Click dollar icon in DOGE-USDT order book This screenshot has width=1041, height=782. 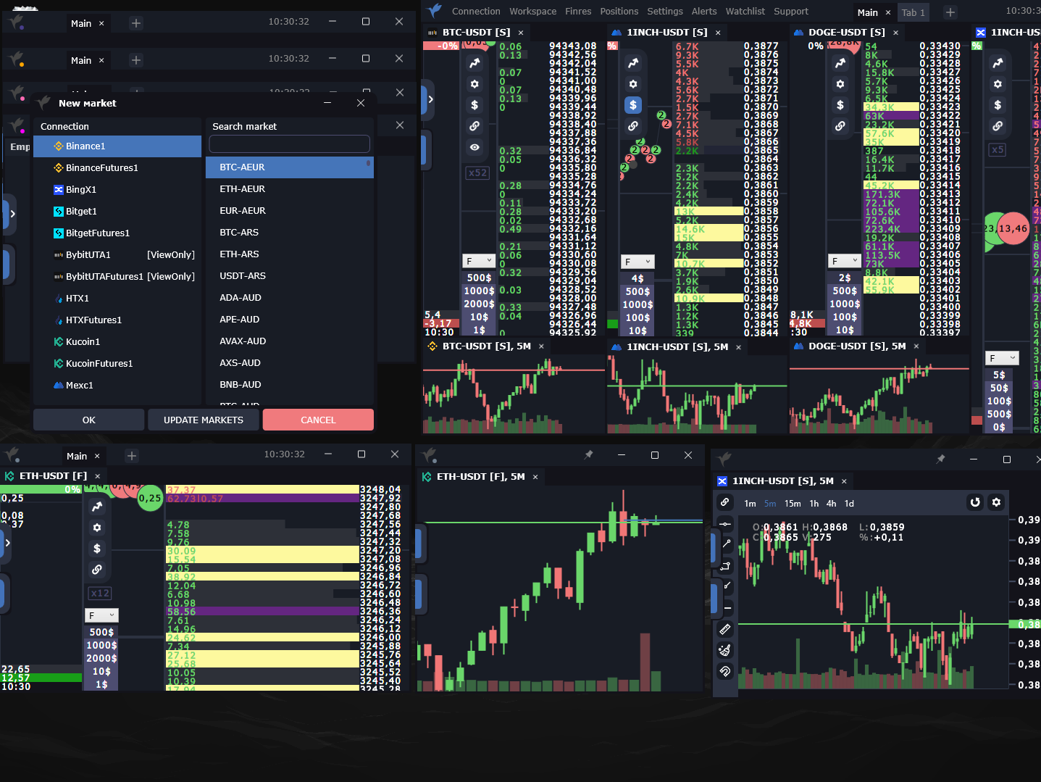[840, 105]
